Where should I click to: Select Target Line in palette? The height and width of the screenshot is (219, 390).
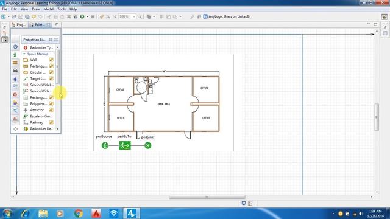35,78
